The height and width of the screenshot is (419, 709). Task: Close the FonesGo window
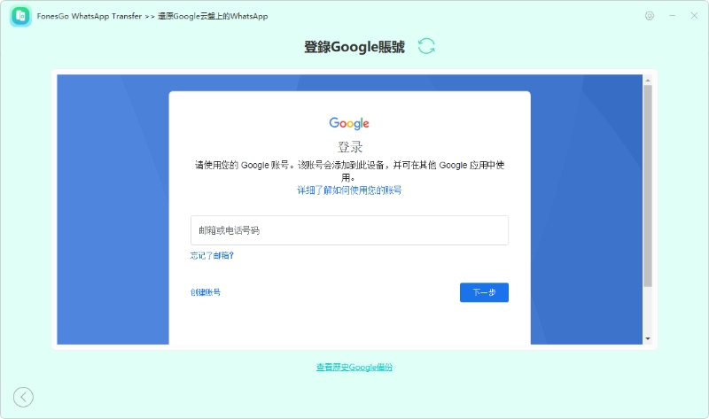[x=694, y=16]
